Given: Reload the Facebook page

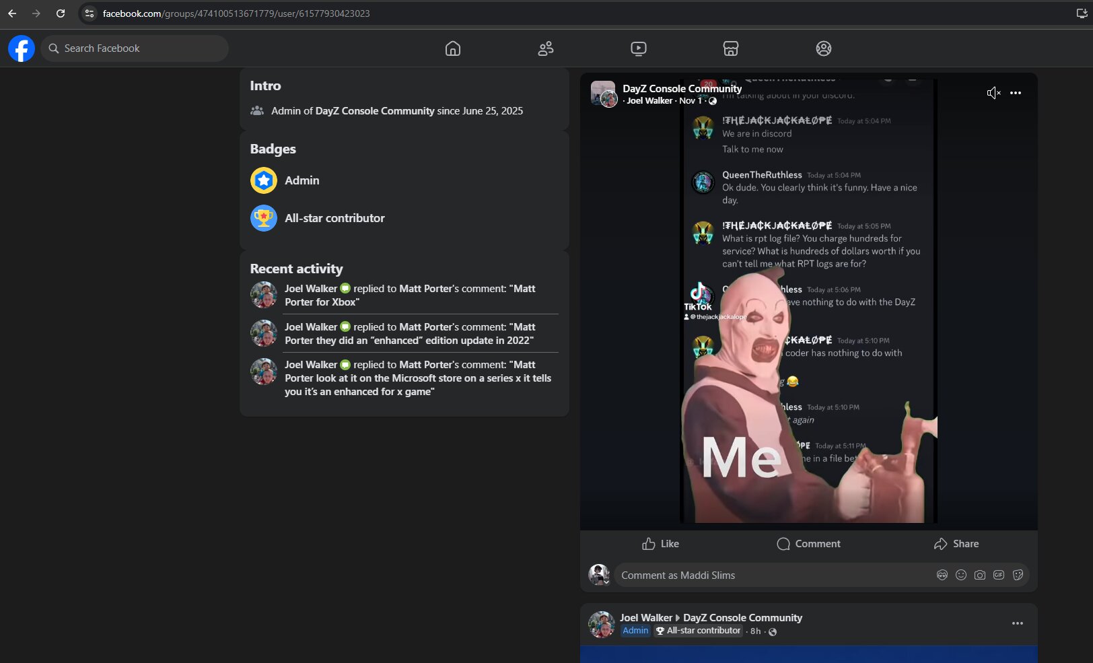Looking at the screenshot, I should [61, 13].
